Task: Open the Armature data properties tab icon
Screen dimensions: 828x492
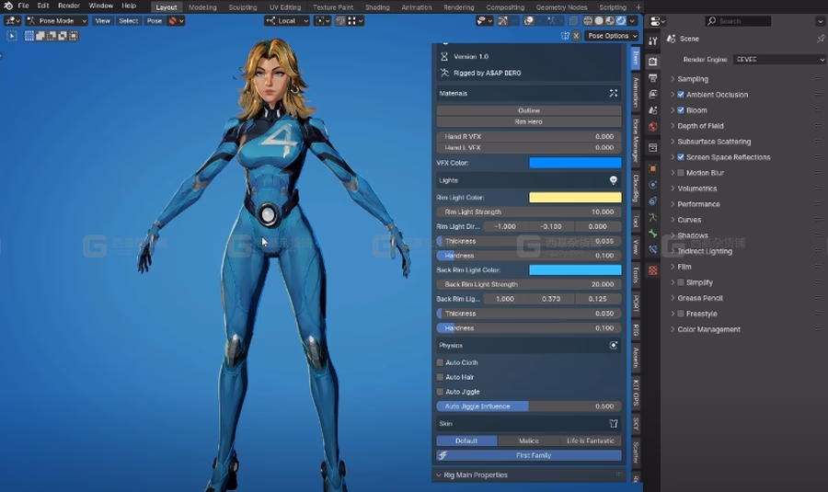Action: 653,217
